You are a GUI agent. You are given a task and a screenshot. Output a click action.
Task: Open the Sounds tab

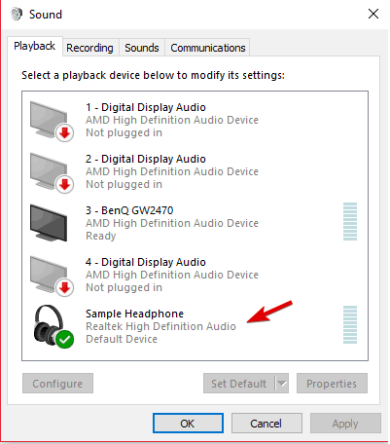[142, 48]
